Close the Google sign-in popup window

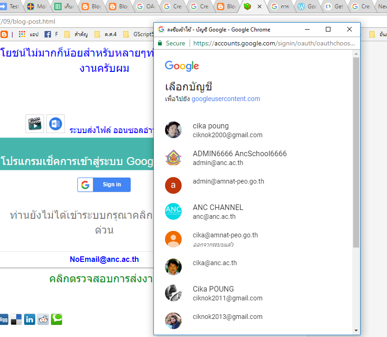(x=349, y=29)
